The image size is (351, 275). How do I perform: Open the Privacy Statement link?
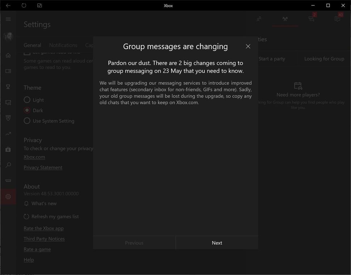(43, 167)
